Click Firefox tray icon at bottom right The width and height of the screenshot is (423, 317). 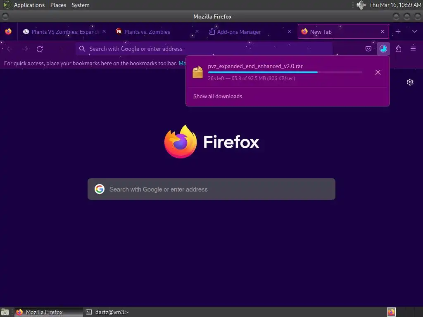click(391, 312)
